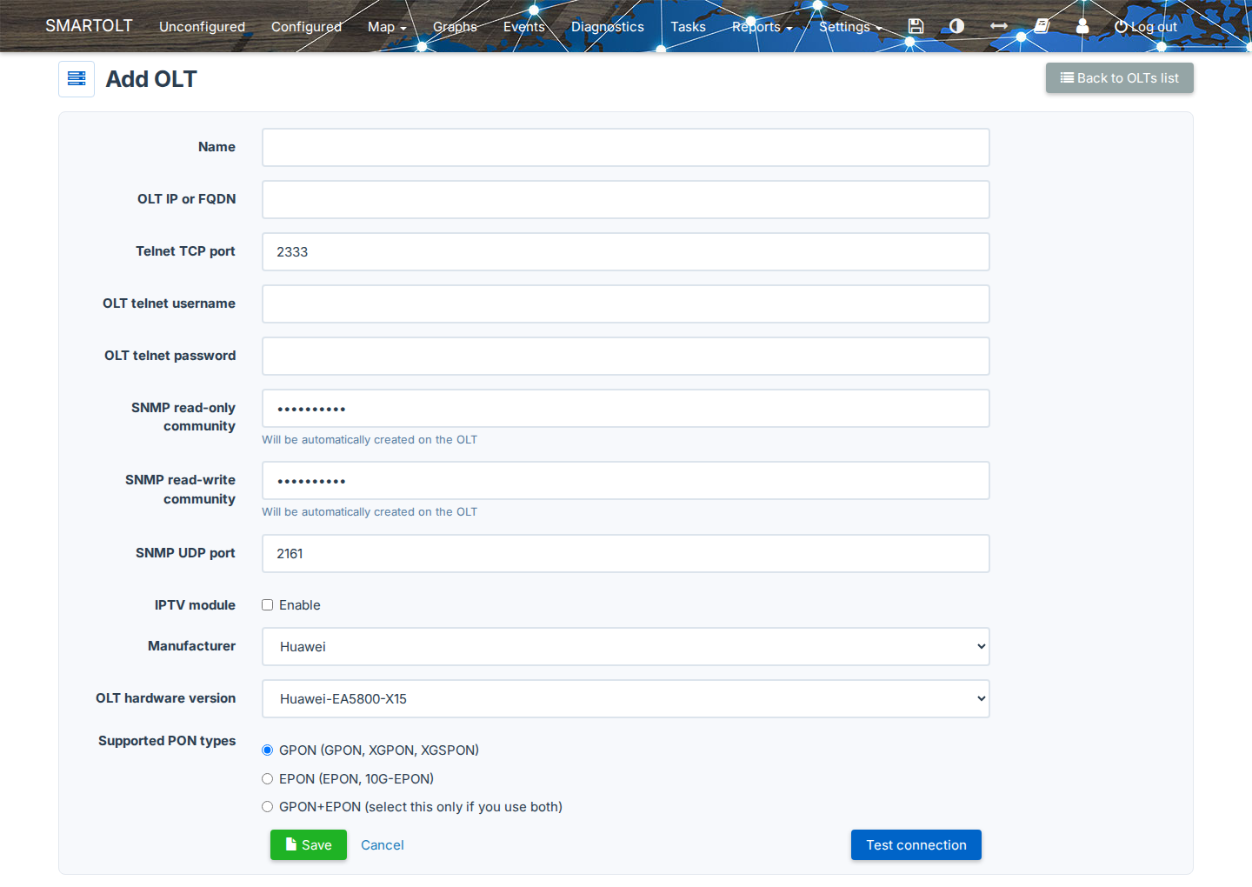The width and height of the screenshot is (1252, 887).
Task: Click the SNMP read-only community field
Action: pos(626,409)
